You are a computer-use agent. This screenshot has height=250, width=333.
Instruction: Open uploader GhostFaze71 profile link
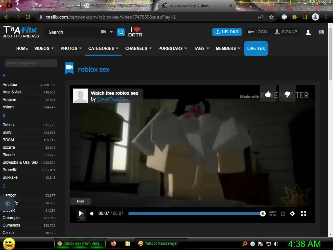click(x=111, y=99)
